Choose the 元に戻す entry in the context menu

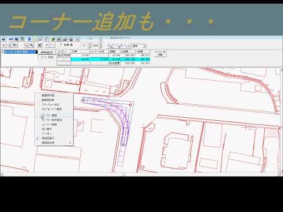point(54,129)
